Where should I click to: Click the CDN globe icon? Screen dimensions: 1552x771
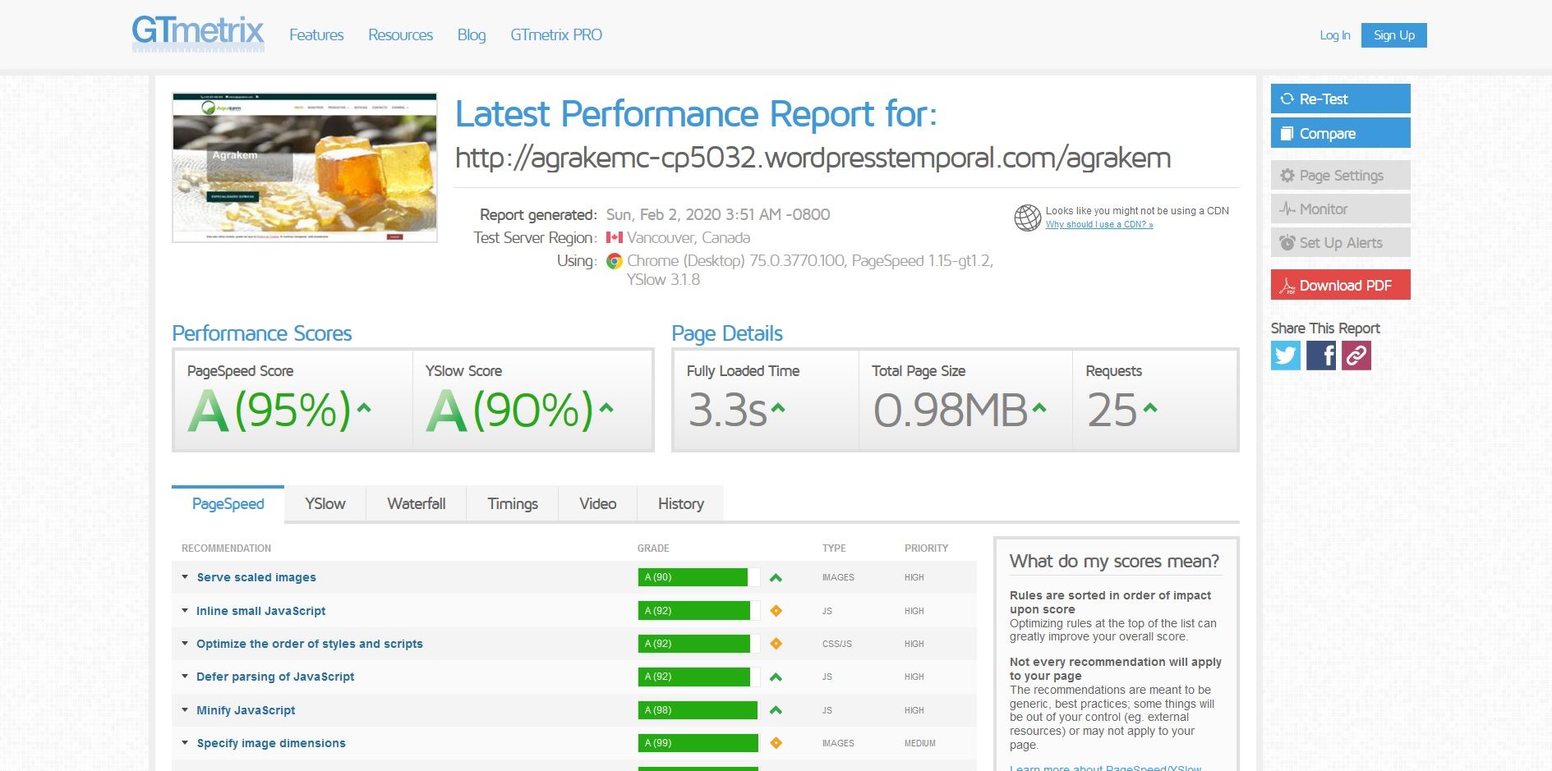point(1028,218)
